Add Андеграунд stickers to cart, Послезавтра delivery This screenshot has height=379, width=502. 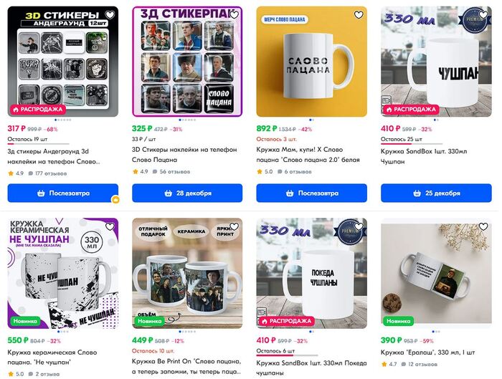63,193
